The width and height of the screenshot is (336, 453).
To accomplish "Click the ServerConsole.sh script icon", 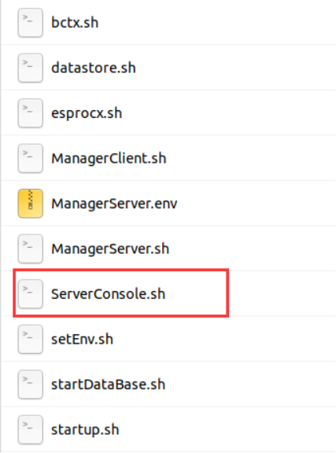I will coord(31,294).
